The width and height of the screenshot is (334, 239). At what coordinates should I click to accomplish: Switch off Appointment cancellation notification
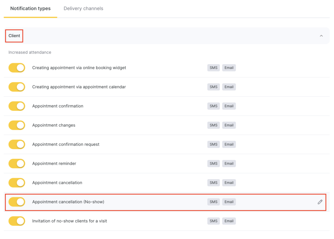[x=17, y=183]
